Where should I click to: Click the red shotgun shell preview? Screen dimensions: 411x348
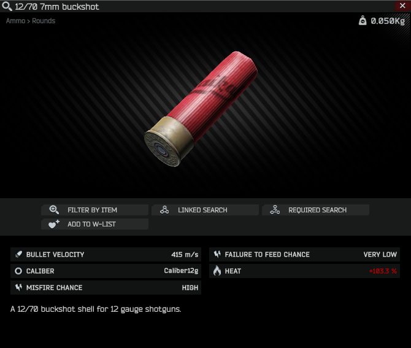pos(201,109)
